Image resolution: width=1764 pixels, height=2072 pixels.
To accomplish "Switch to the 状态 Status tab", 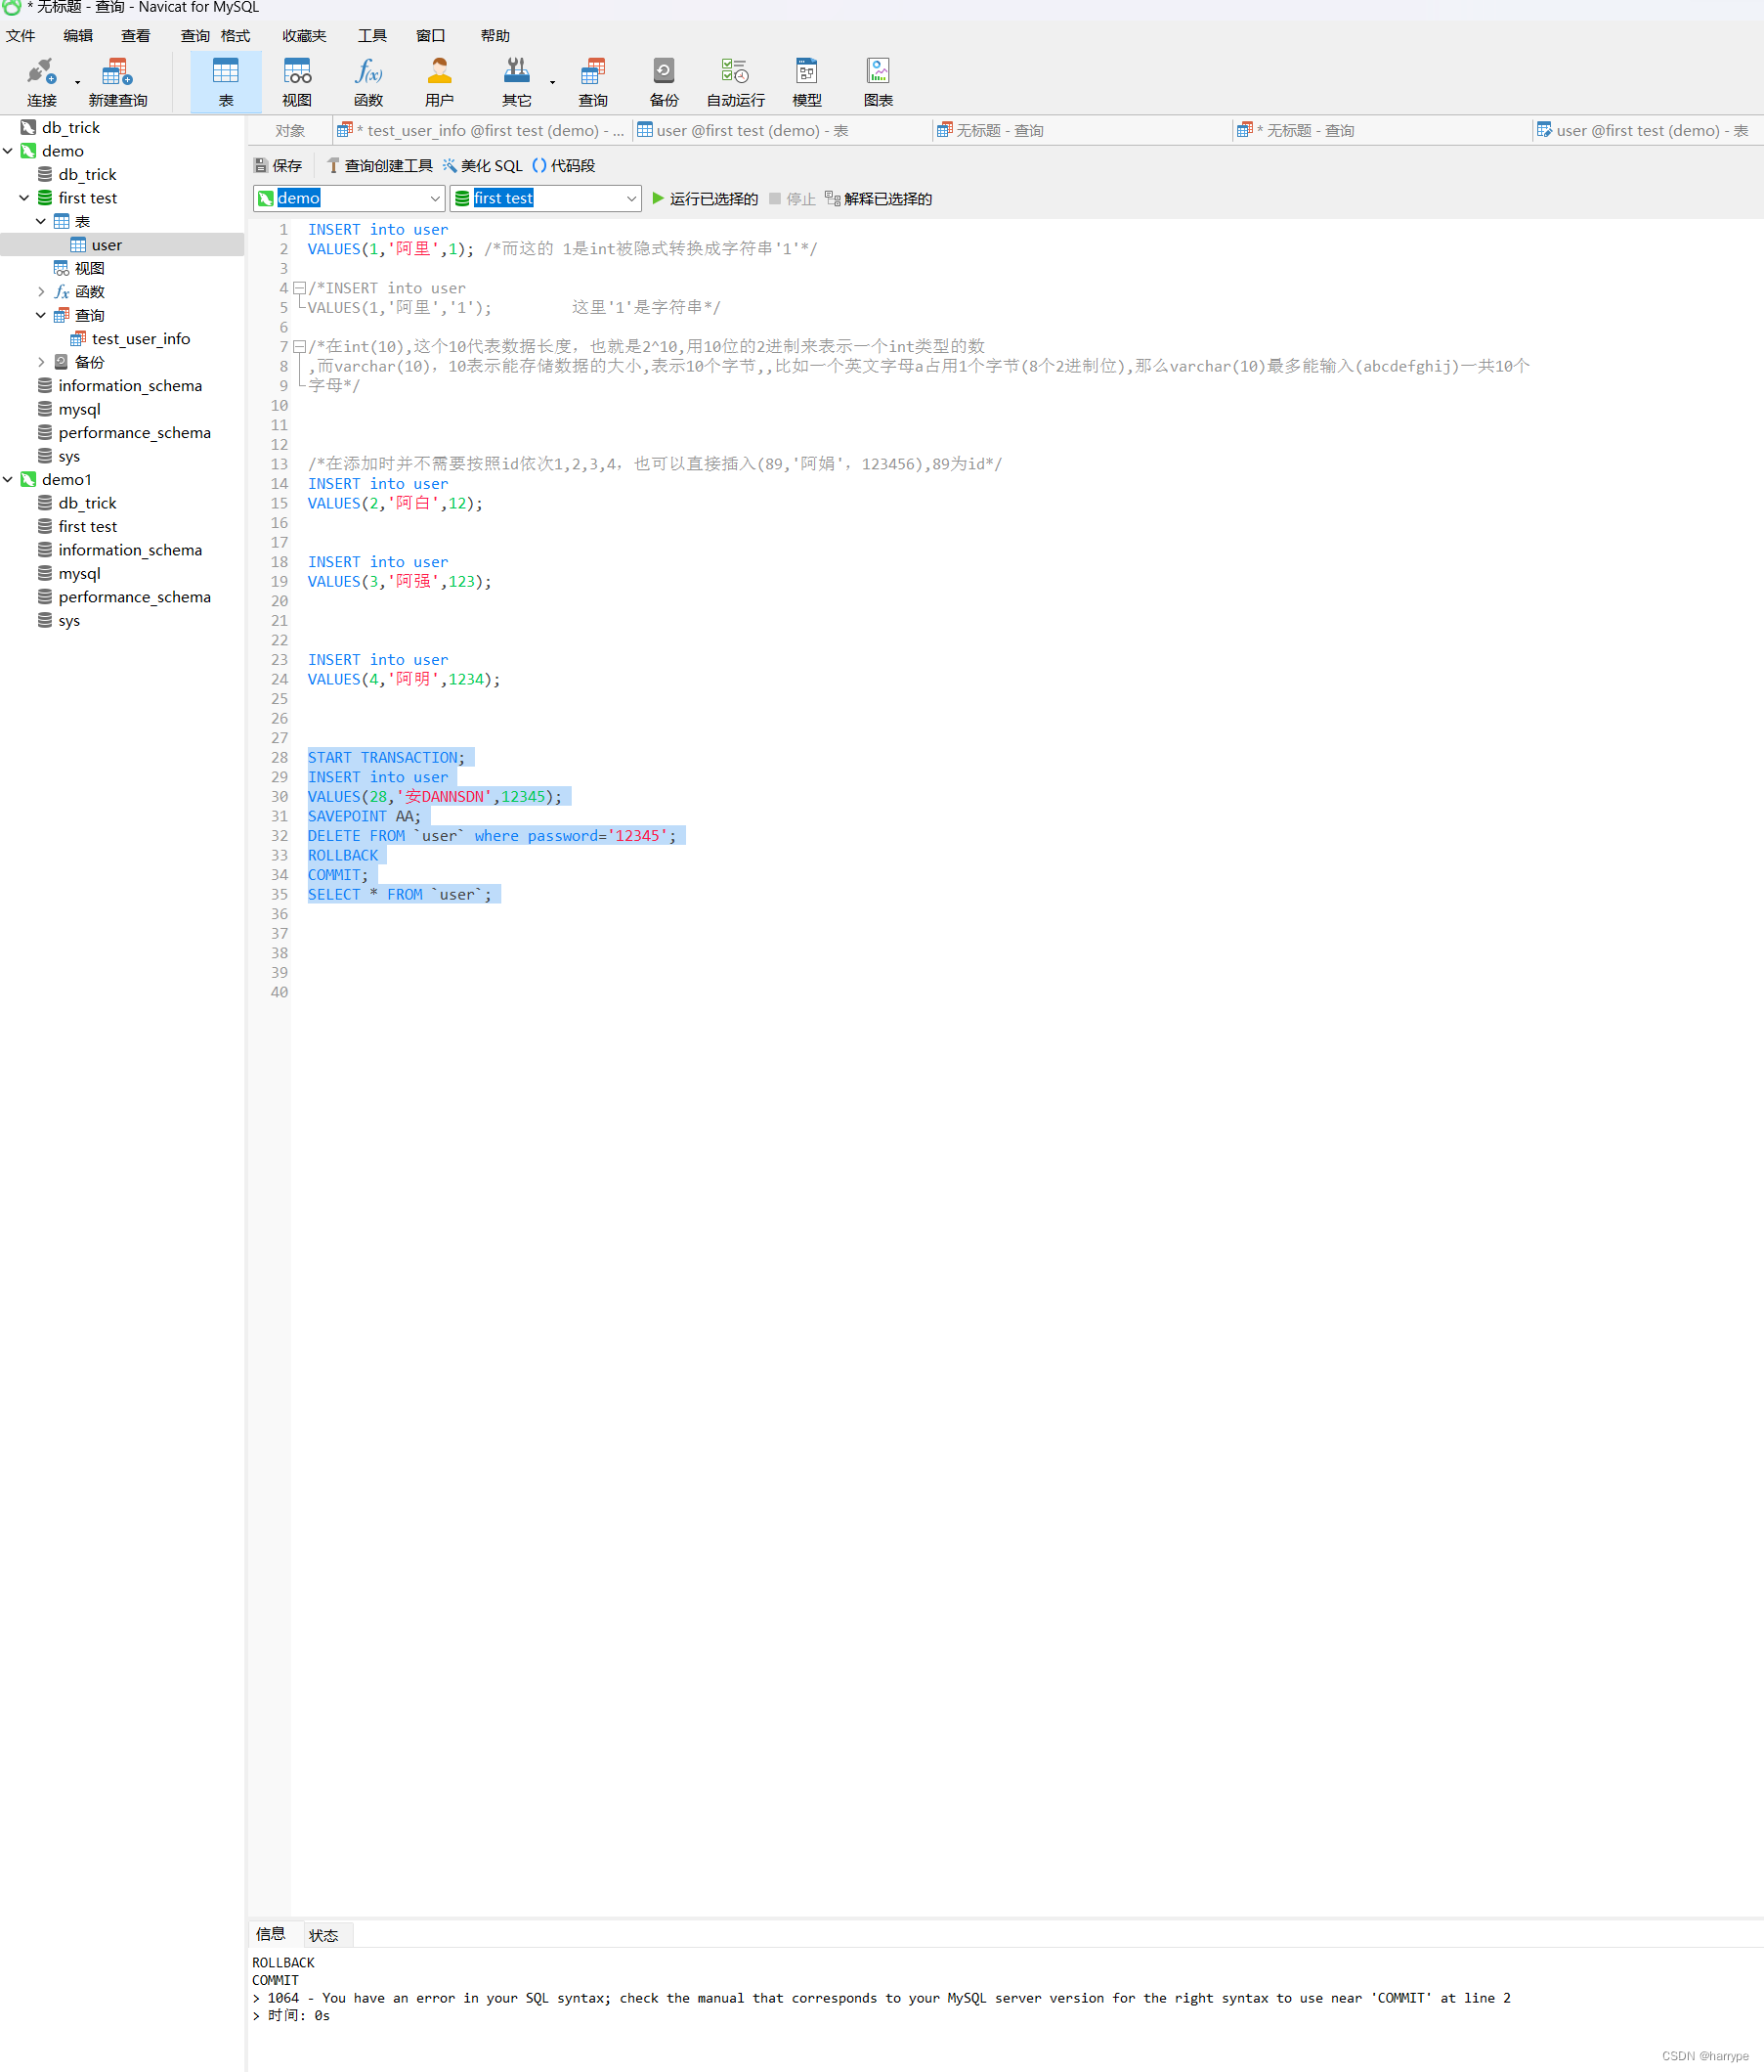I will tap(323, 1935).
